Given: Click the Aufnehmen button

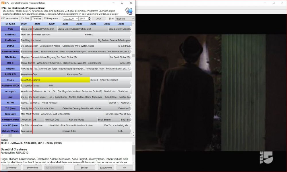Looking at the screenshot, I should [x=11, y=168].
